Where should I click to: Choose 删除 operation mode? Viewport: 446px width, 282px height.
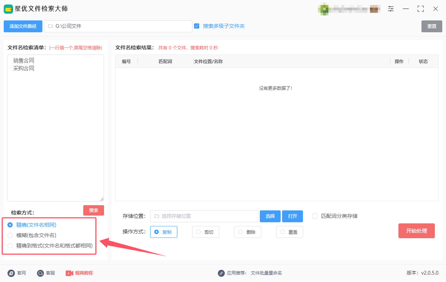(248, 232)
